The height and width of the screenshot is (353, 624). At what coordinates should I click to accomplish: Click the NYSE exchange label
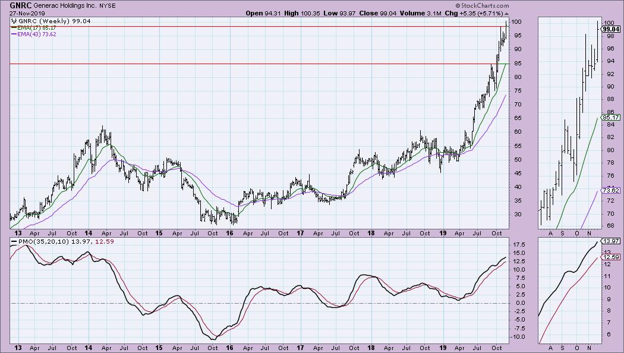pyautogui.click(x=108, y=6)
